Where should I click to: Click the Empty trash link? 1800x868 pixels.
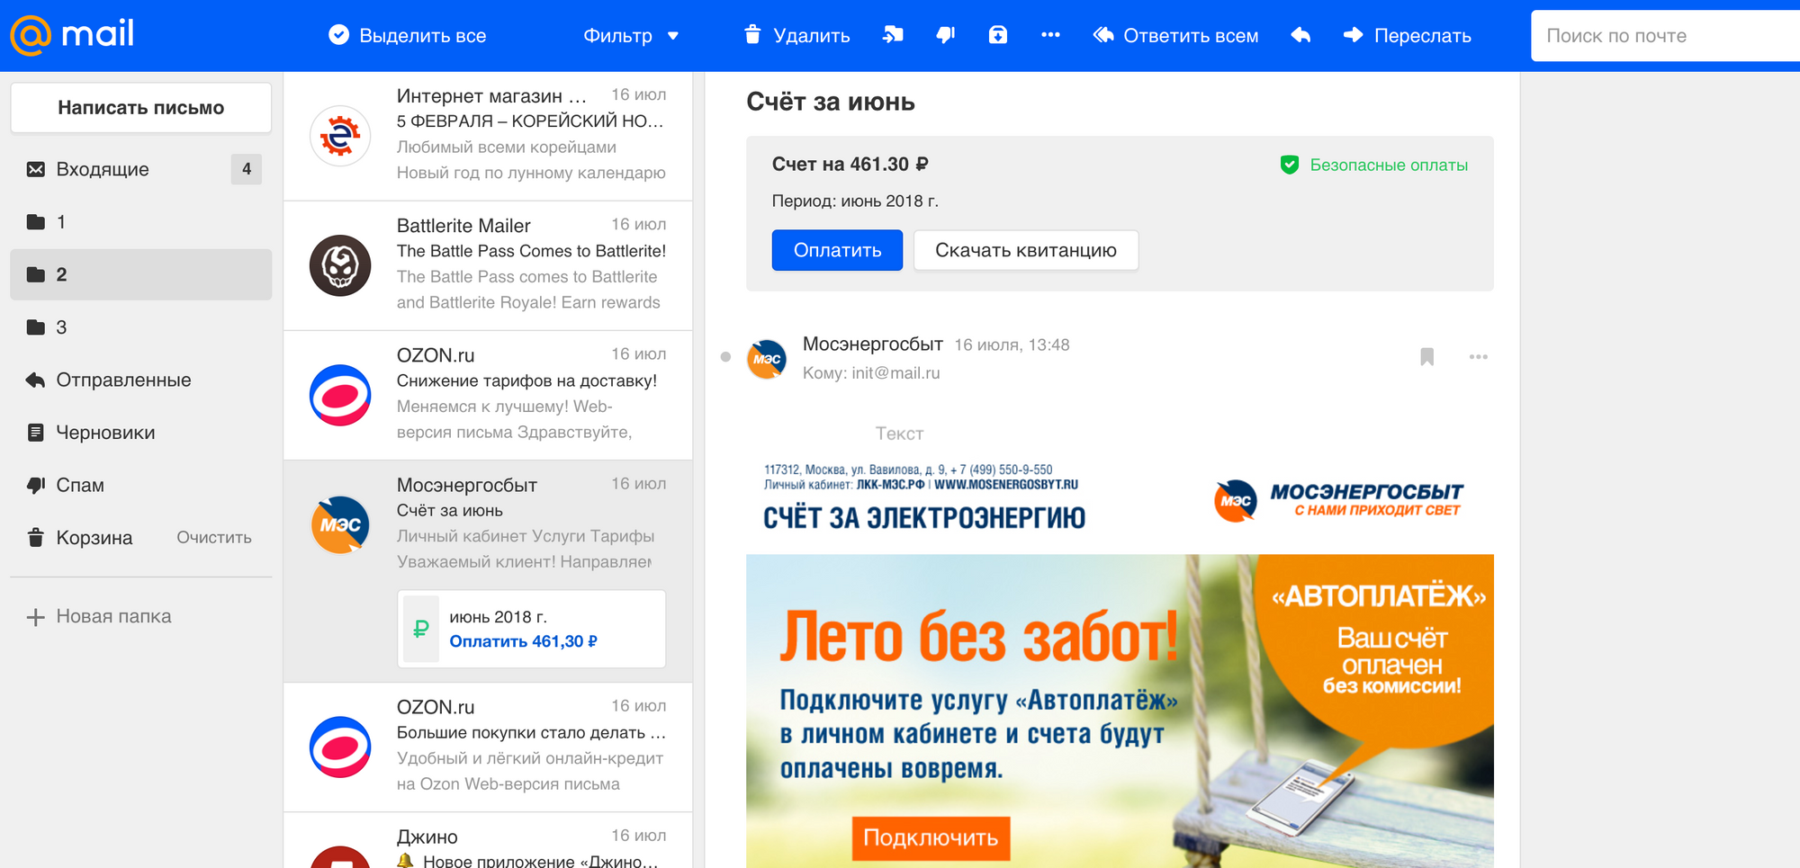214,538
